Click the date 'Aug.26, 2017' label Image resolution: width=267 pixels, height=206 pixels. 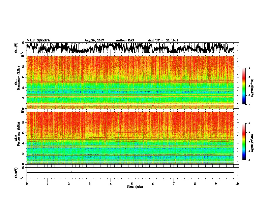[94, 40]
